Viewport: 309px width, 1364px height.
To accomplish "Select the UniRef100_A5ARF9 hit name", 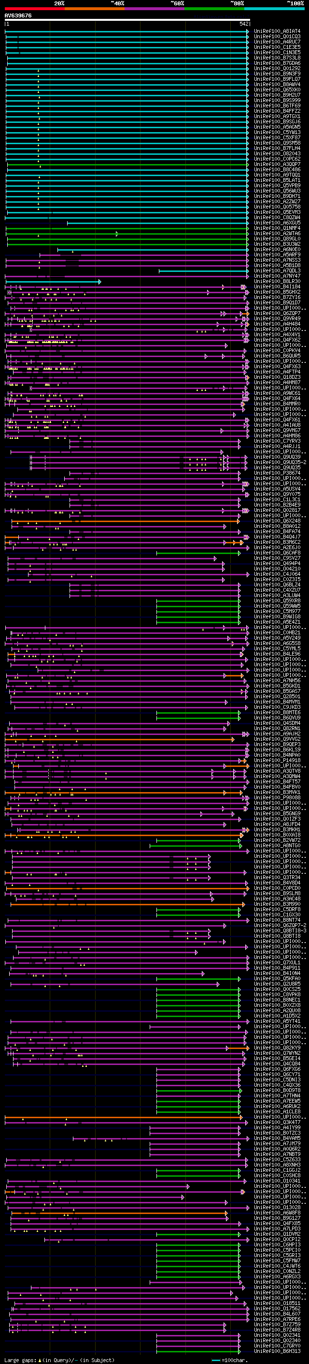I will point(277,255).
